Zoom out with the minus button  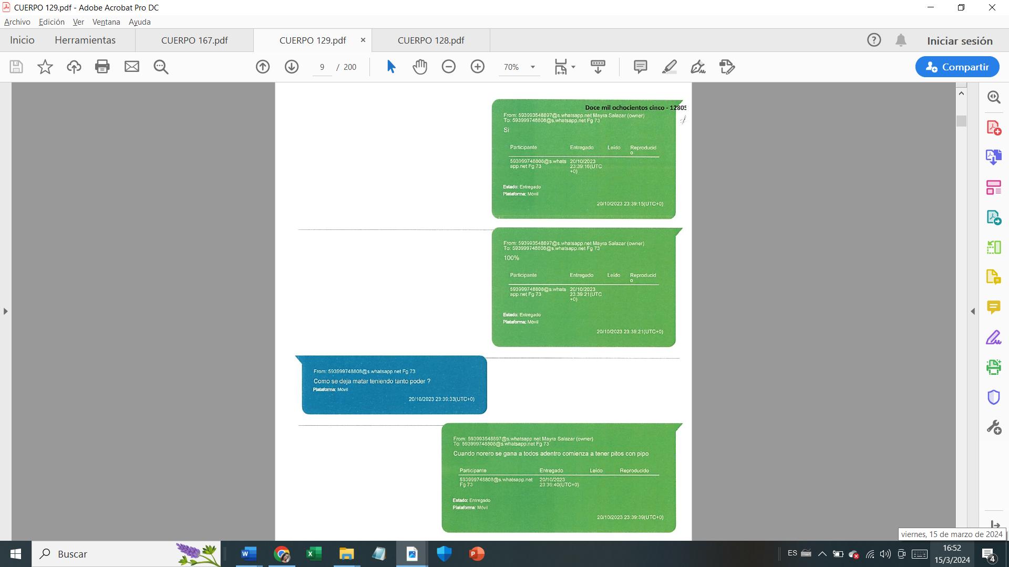point(449,67)
